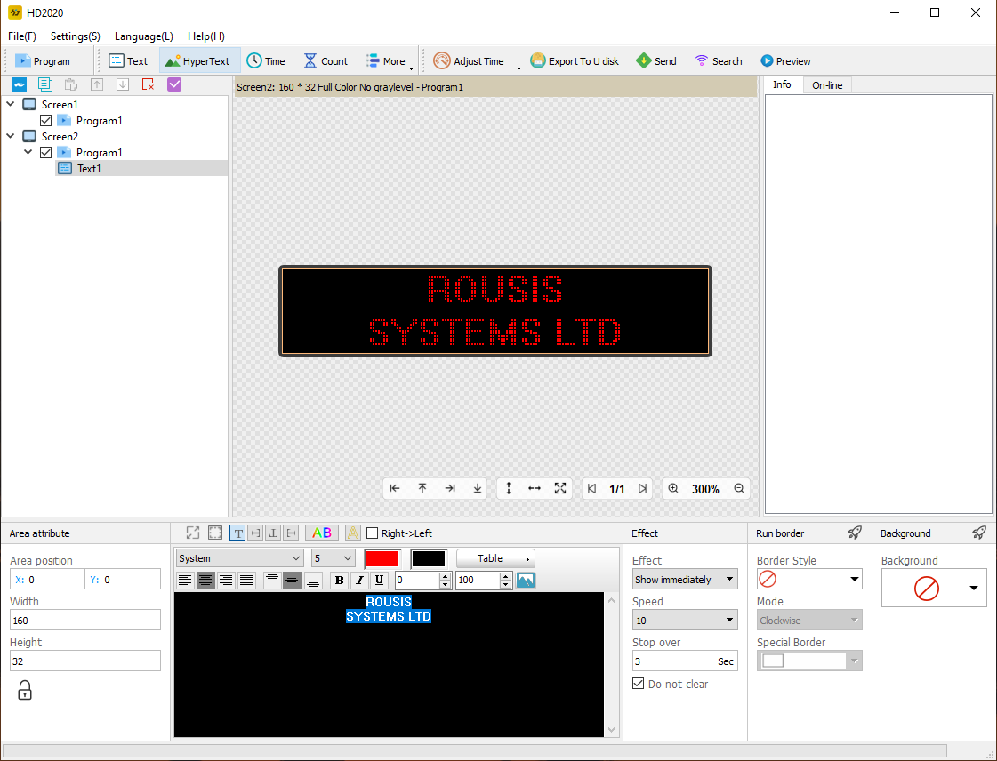The width and height of the screenshot is (997, 761).
Task: Toggle bold formatting
Action: pyautogui.click(x=340, y=580)
